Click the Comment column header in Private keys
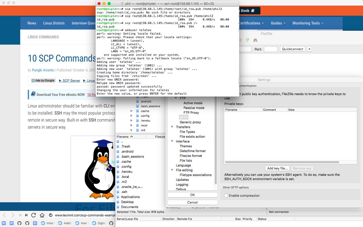The height and width of the screenshot is (227, 363). coord(275,110)
